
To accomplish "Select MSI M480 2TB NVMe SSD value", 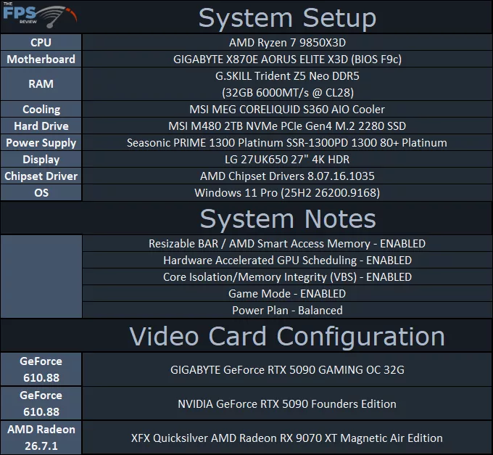I will point(287,126).
